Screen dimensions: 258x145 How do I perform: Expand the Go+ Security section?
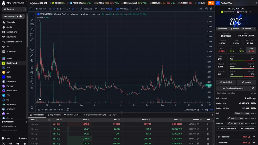pos(254,137)
